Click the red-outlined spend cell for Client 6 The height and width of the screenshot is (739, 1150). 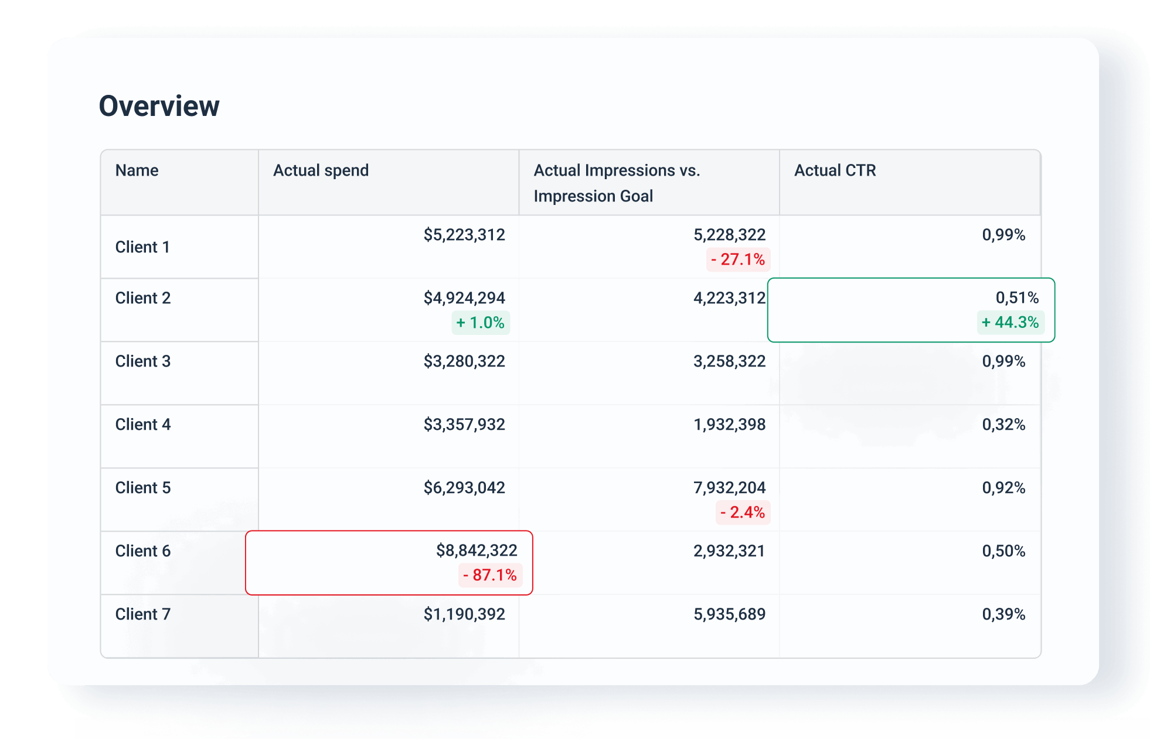(389, 562)
